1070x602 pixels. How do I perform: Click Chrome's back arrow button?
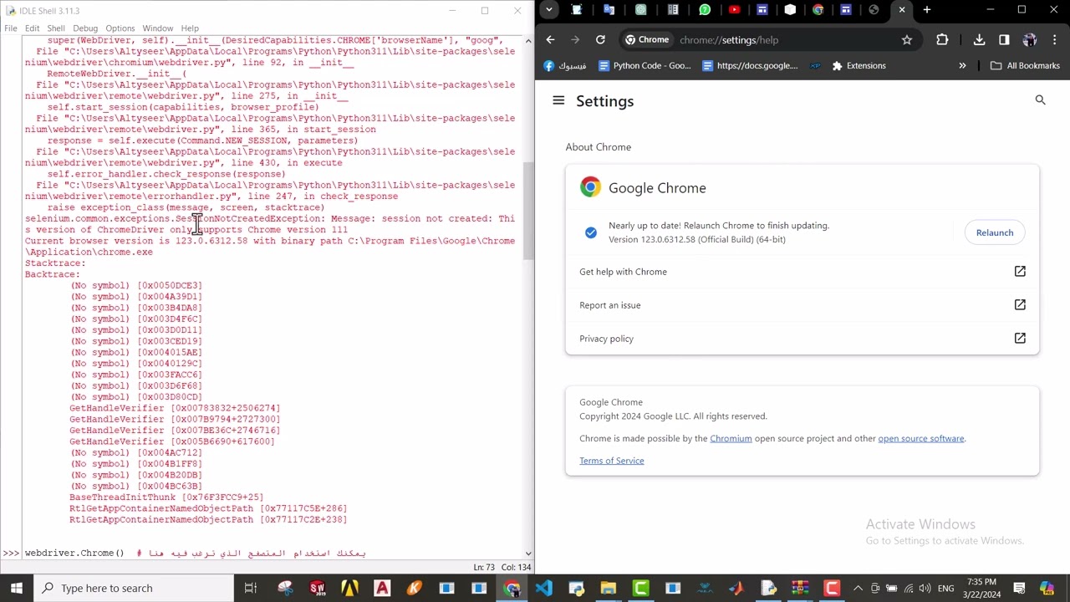pyautogui.click(x=550, y=39)
